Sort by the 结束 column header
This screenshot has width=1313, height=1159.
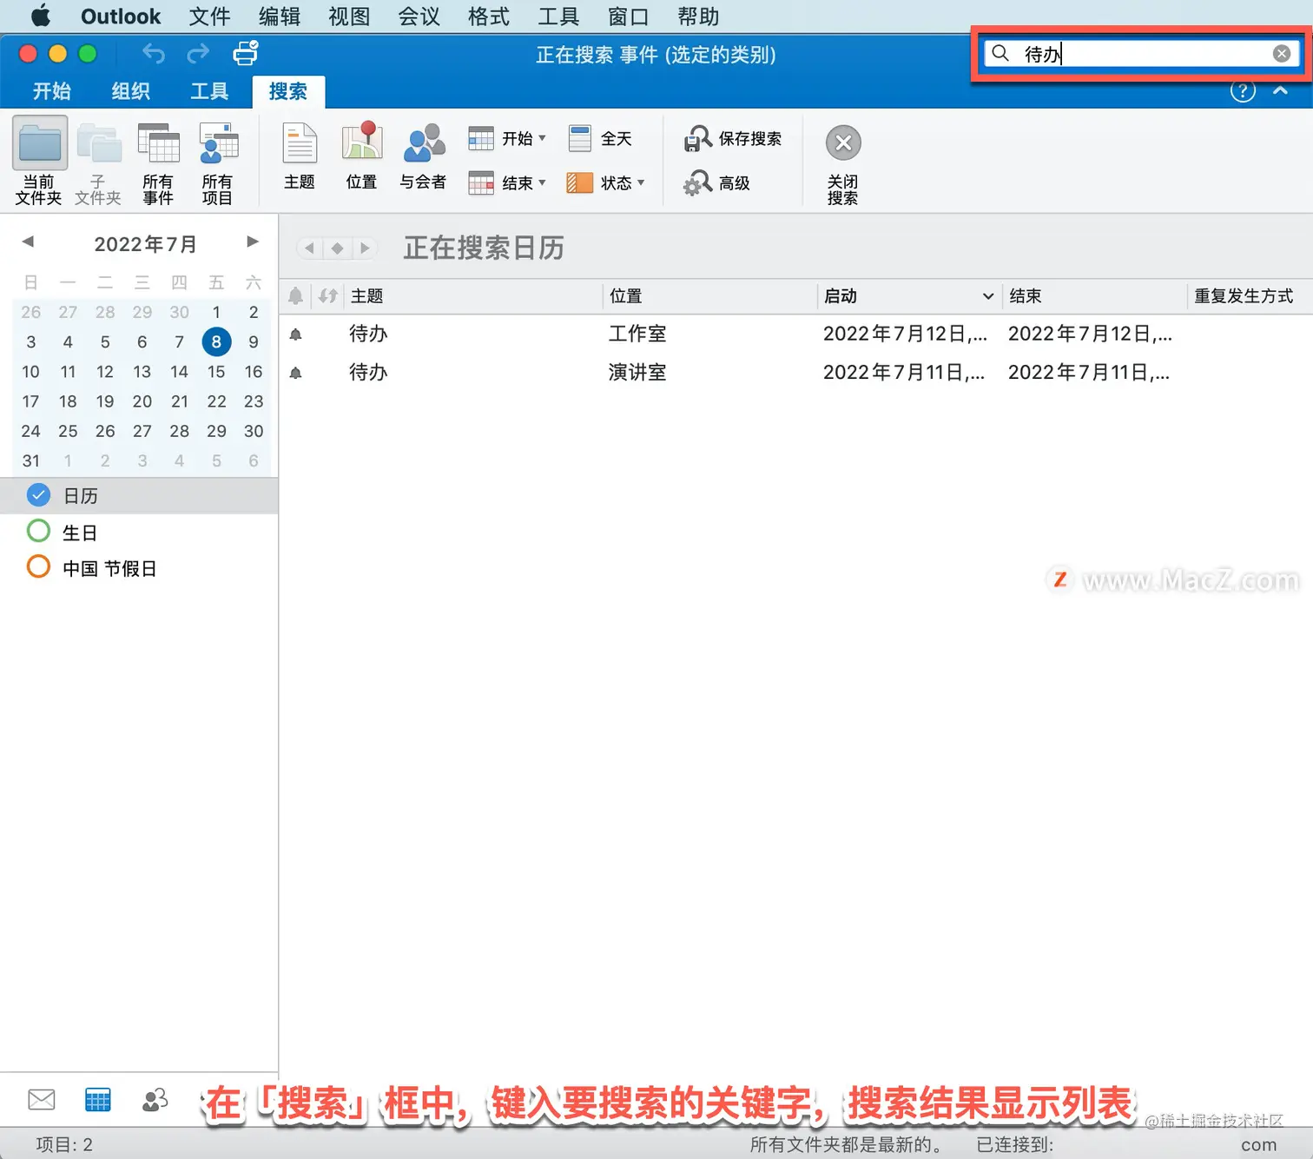coord(1094,296)
